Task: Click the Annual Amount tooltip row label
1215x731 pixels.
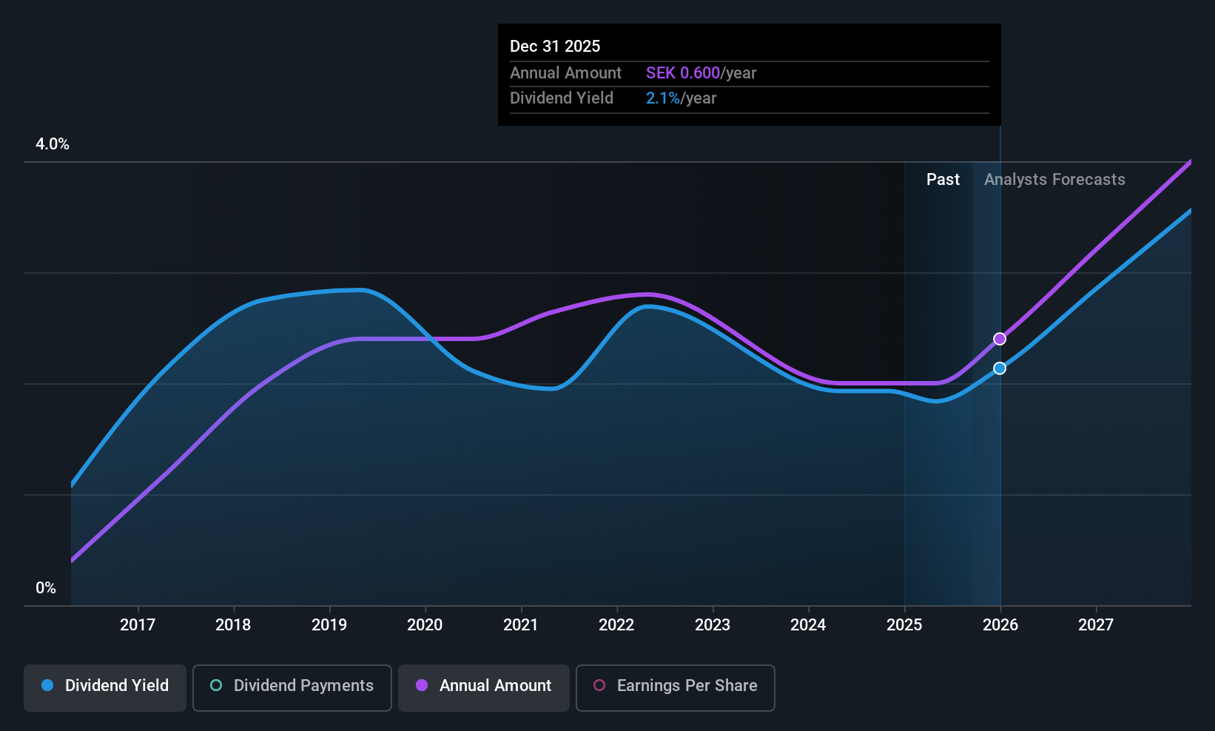Action: [565, 73]
